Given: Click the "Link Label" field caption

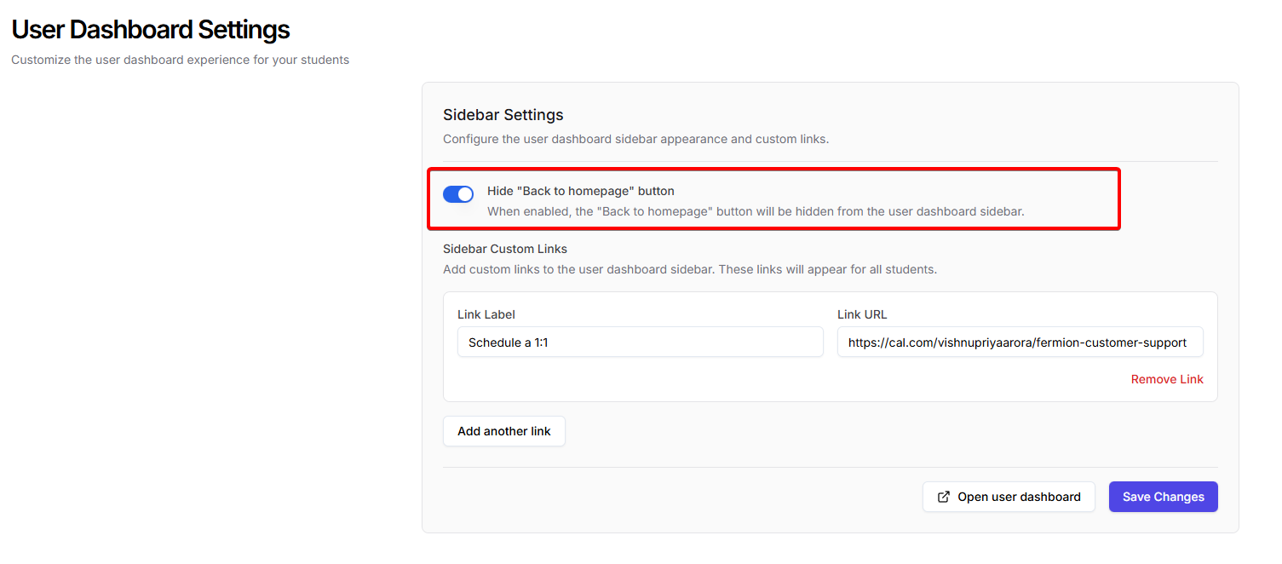Looking at the screenshot, I should pyautogui.click(x=486, y=314).
